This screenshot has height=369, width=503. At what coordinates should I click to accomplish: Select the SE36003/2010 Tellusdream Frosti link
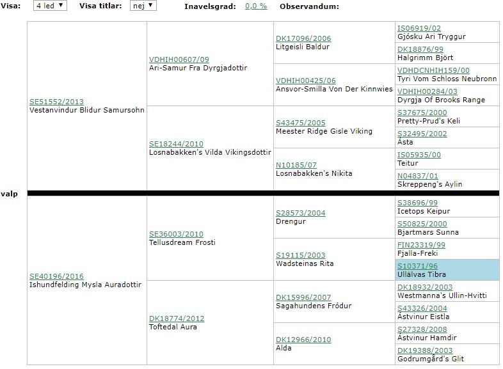pos(176,234)
